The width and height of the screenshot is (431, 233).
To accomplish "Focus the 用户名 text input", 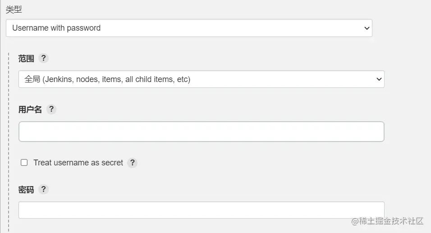I will coord(202,132).
